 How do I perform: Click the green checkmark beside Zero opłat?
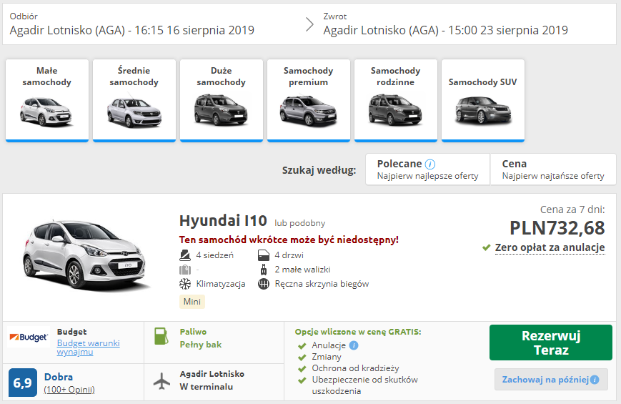[487, 248]
